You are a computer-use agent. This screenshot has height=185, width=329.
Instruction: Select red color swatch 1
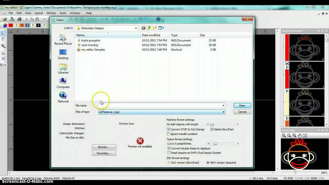pos(11,25)
